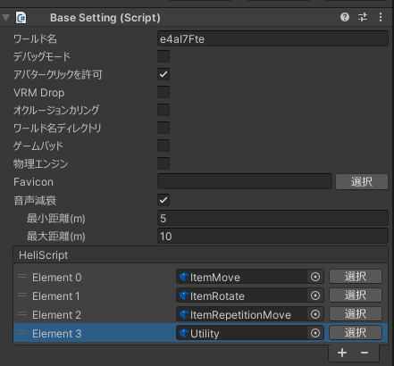Click the drag handle of Element 3
The image size is (394, 366).
22,333
